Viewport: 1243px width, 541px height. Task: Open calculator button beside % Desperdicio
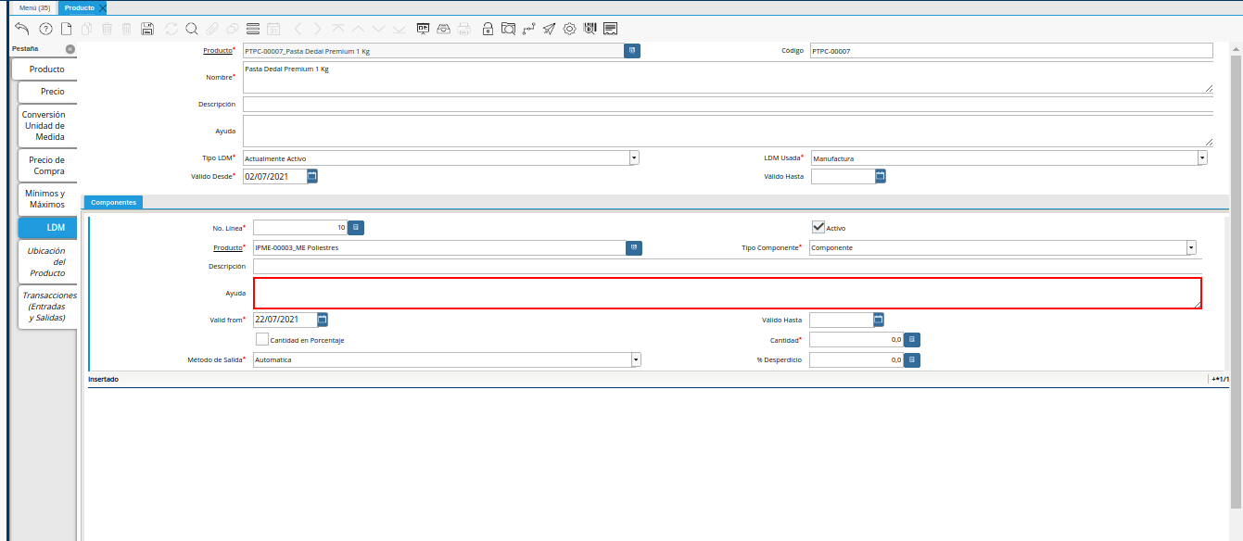[912, 359]
